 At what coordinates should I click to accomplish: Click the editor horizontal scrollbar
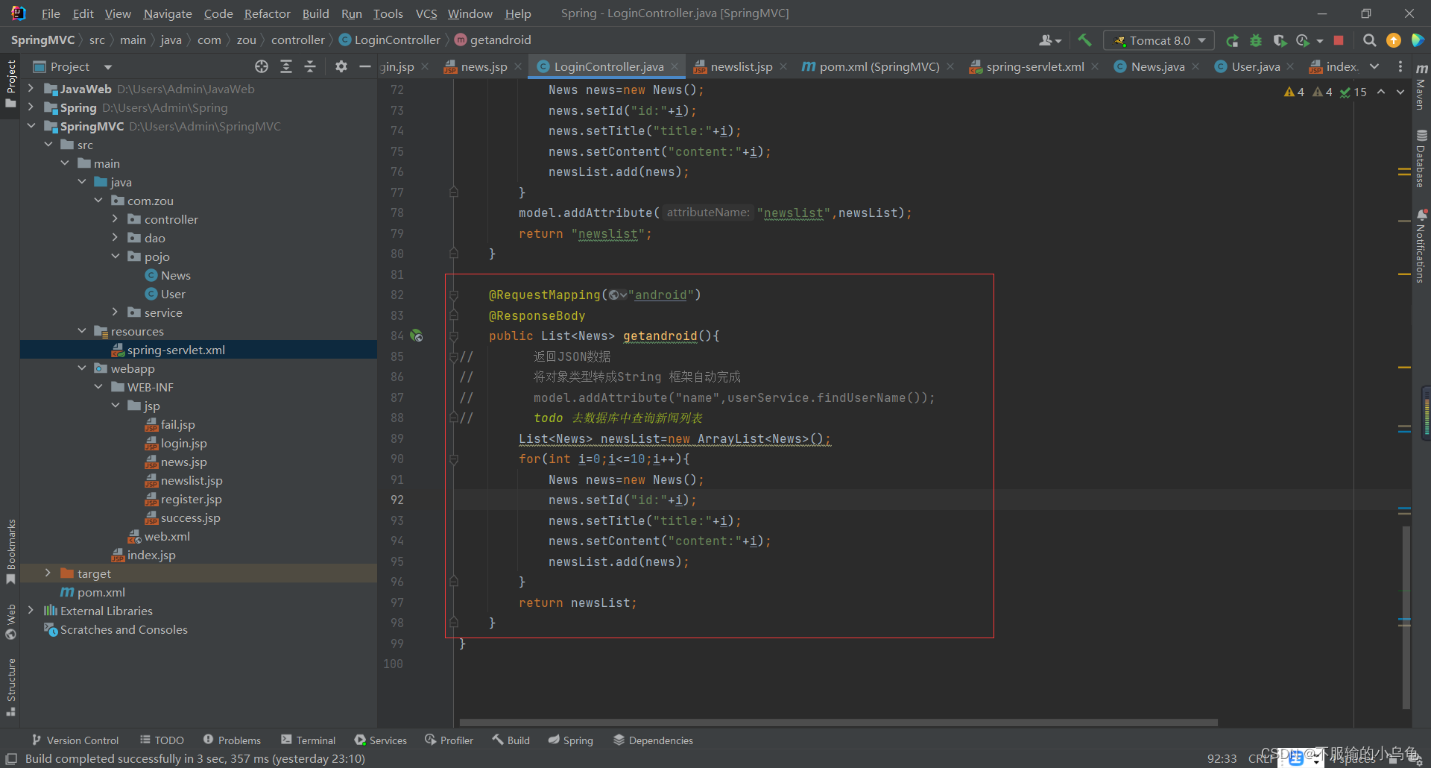[838, 723]
